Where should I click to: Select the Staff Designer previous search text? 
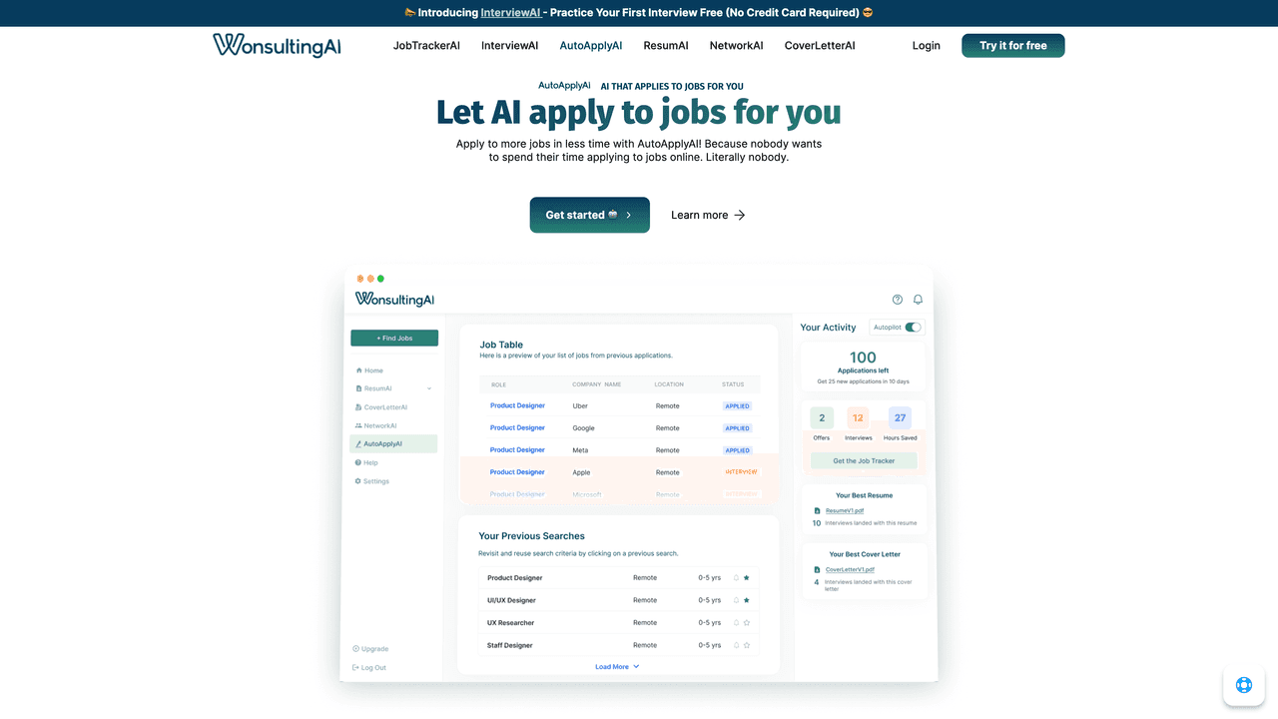[510, 645]
